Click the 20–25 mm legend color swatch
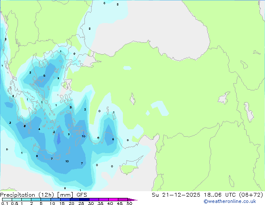Image resolution: width=265 pixels, height=205 pixels. (x=75, y=200)
